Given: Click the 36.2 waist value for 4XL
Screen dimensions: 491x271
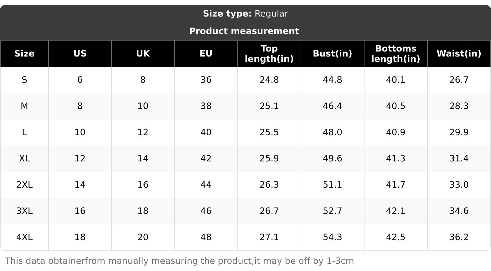Looking at the screenshot, I should click(x=459, y=237).
